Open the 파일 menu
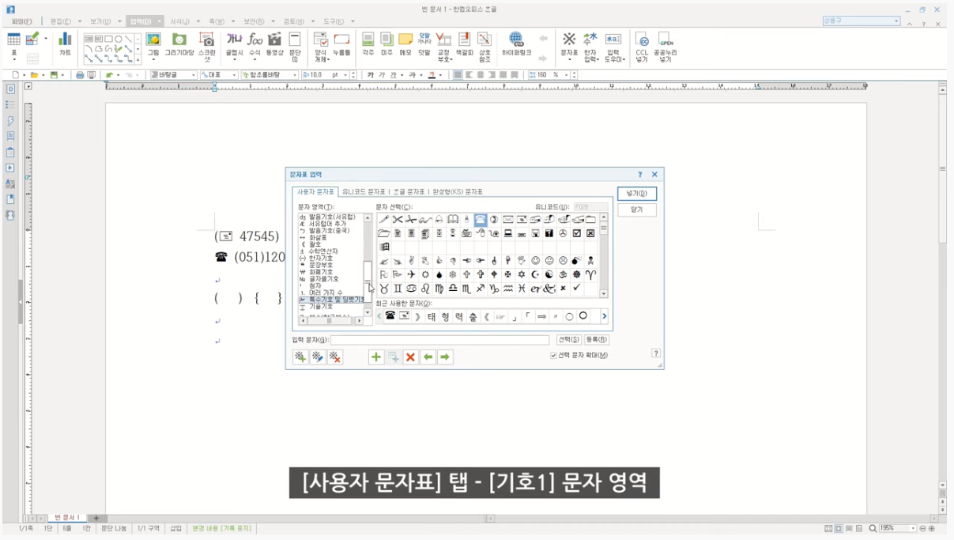954x540 pixels. coord(21,21)
